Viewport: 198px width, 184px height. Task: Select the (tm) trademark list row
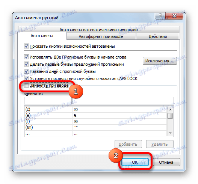pyautogui.click(x=95, y=127)
